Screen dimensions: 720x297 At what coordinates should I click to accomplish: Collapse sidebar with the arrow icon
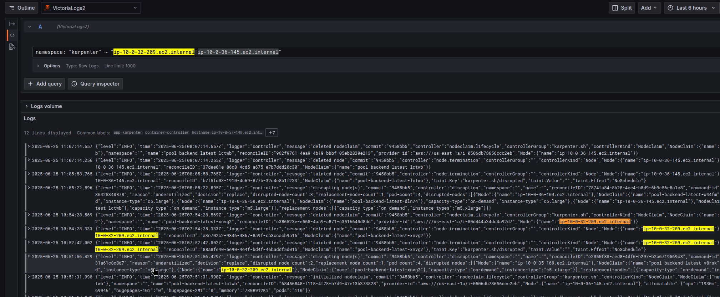click(x=12, y=24)
